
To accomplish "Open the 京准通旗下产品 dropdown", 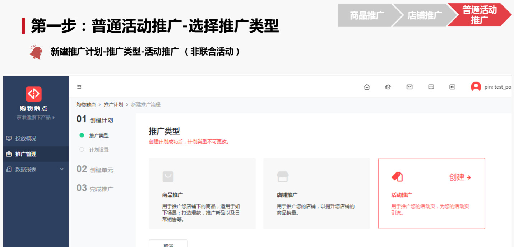I will point(36,117).
